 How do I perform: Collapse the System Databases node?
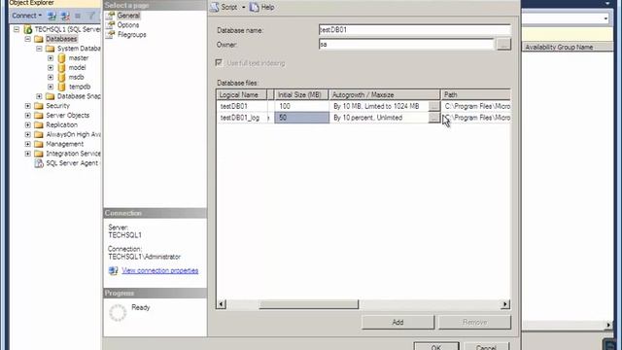39,49
